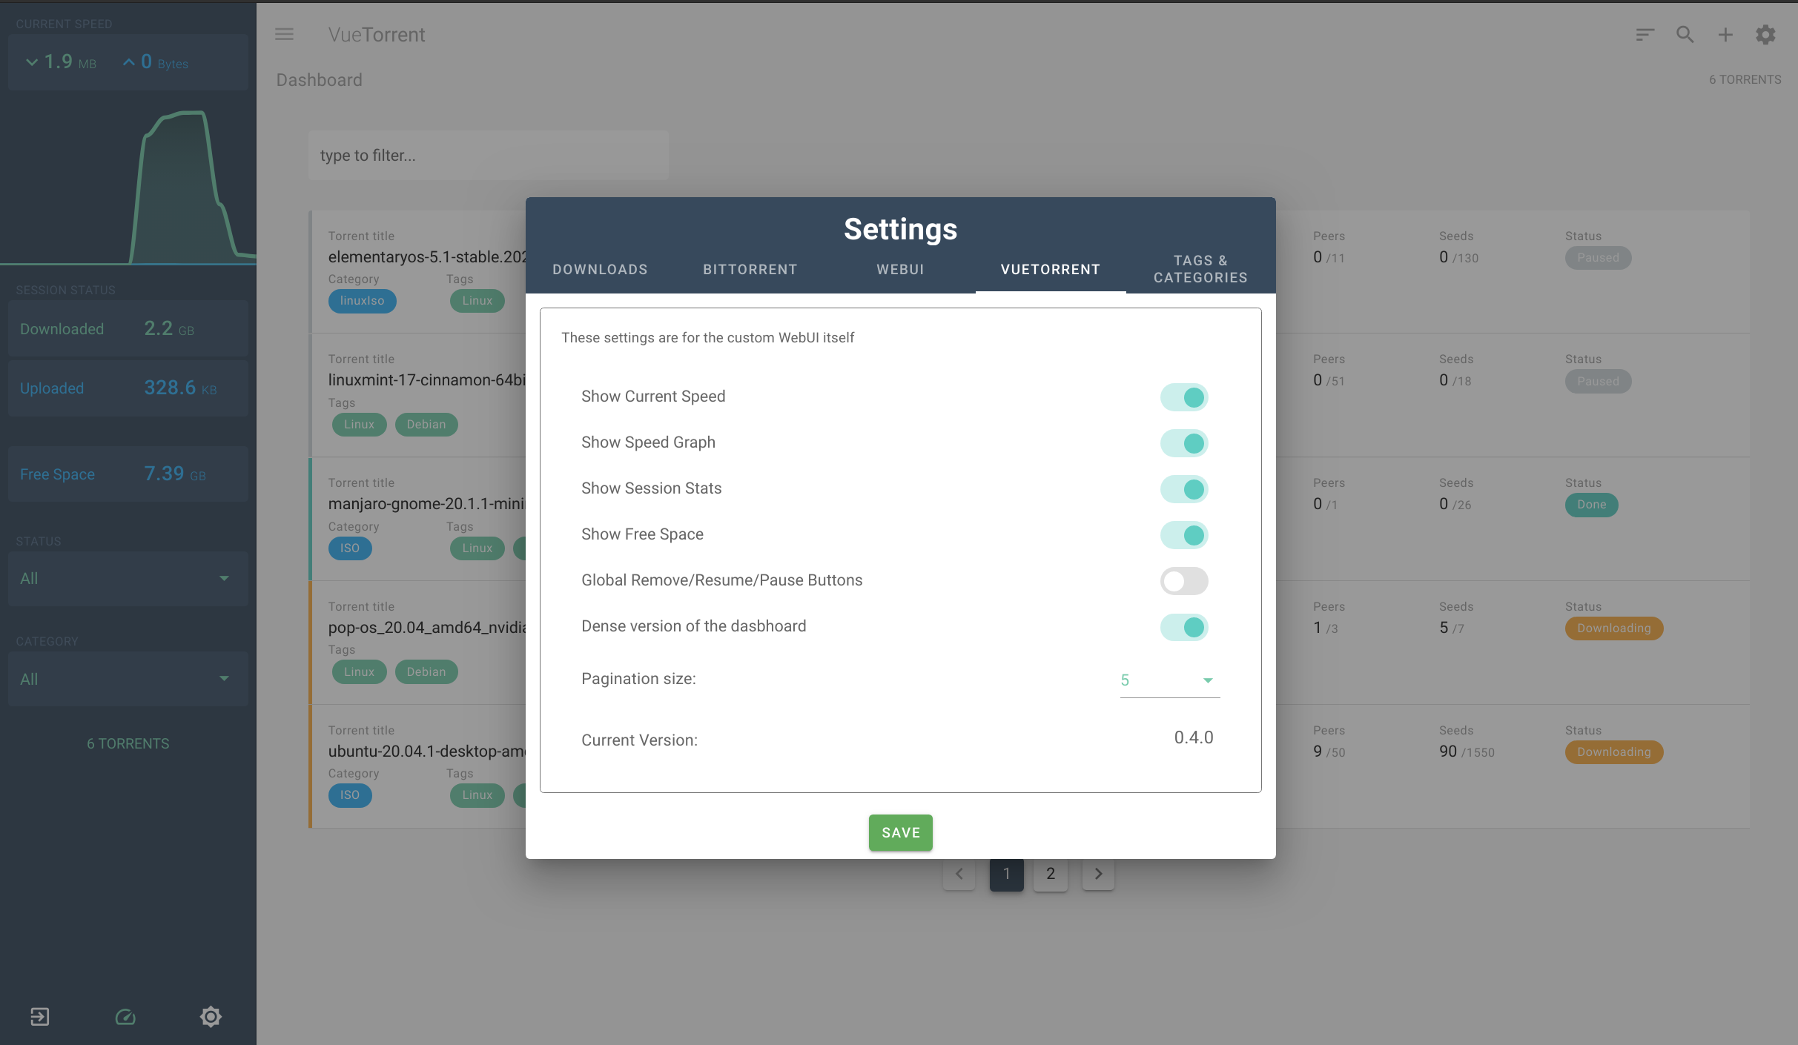The width and height of the screenshot is (1798, 1045).
Task: Switch to the Downloads tab
Action: (x=600, y=269)
